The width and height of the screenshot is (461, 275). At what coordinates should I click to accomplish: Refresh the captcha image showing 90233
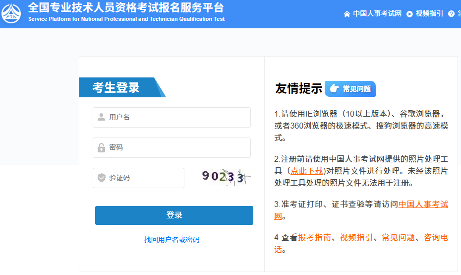click(225, 177)
